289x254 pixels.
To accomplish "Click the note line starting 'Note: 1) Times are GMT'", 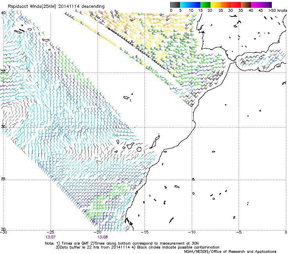I will [x=122, y=243].
